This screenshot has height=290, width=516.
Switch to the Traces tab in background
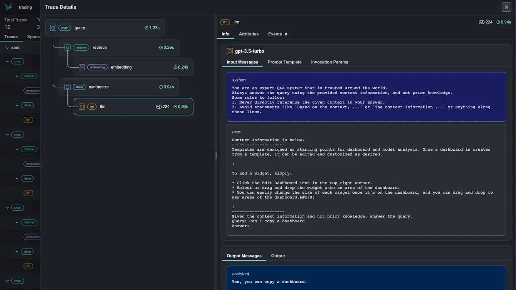(x=11, y=37)
